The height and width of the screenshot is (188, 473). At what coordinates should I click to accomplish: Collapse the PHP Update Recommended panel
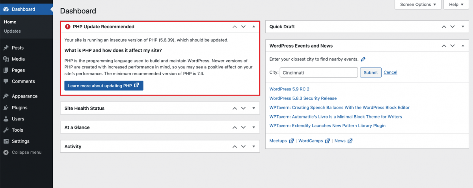(x=253, y=27)
